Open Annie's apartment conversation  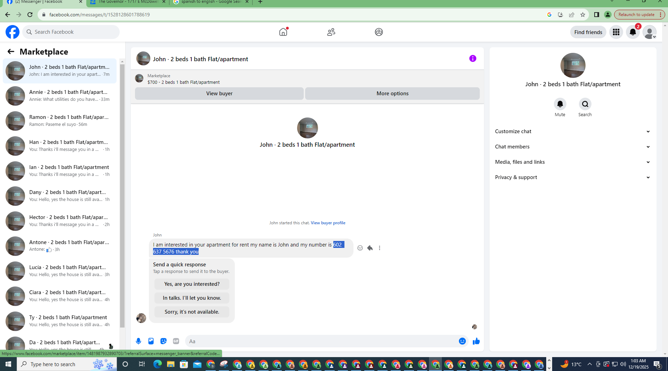[x=59, y=96]
